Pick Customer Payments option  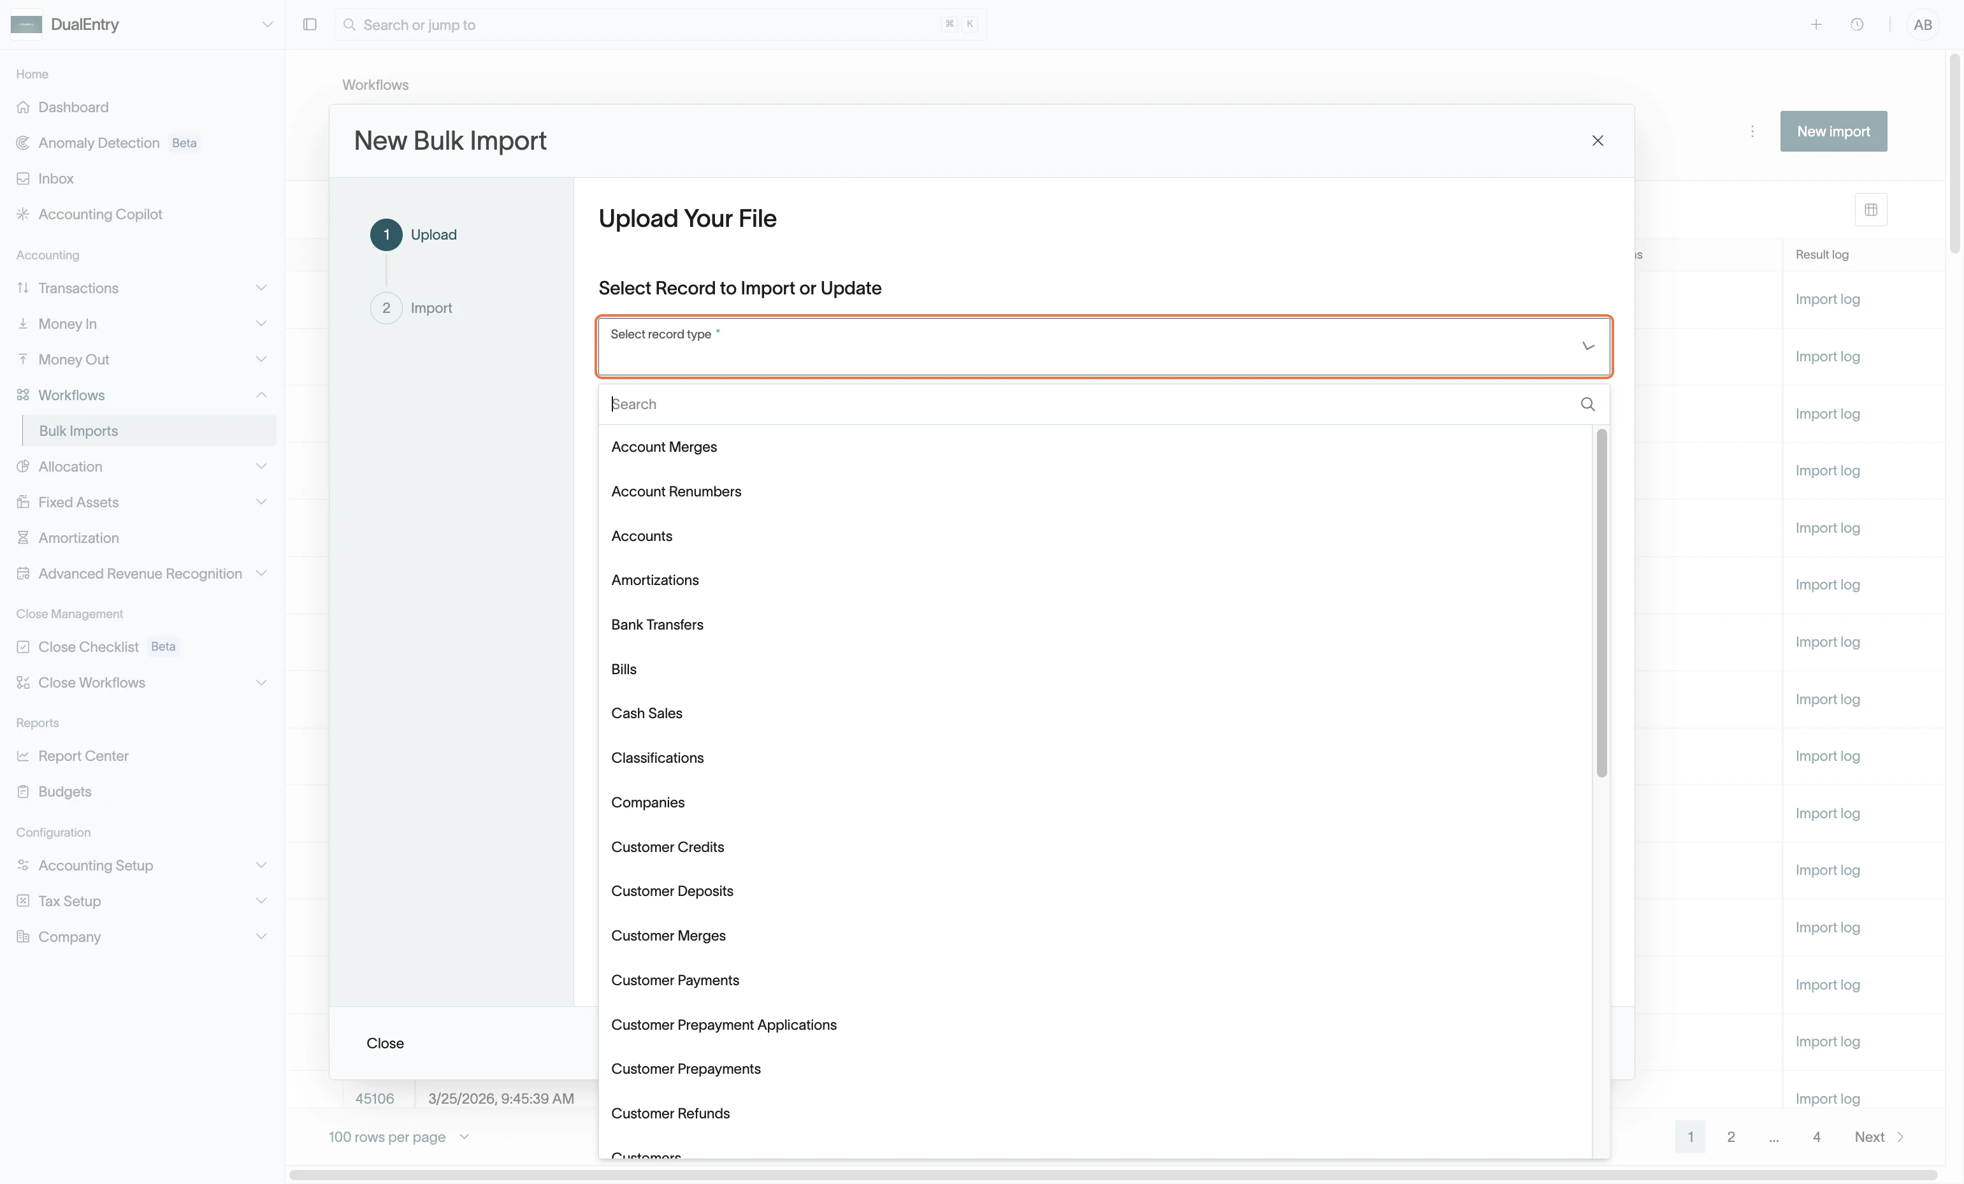tap(1095, 981)
